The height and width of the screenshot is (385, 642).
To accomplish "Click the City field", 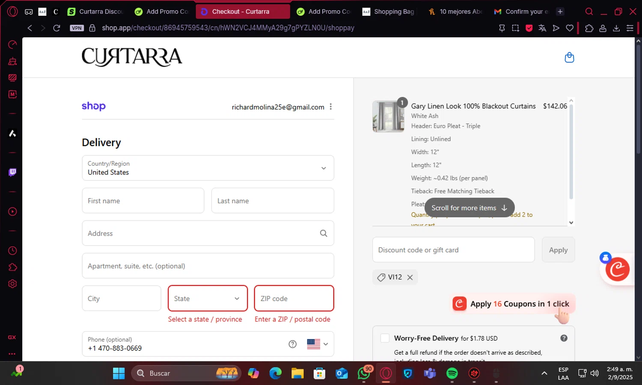I will click(x=122, y=299).
